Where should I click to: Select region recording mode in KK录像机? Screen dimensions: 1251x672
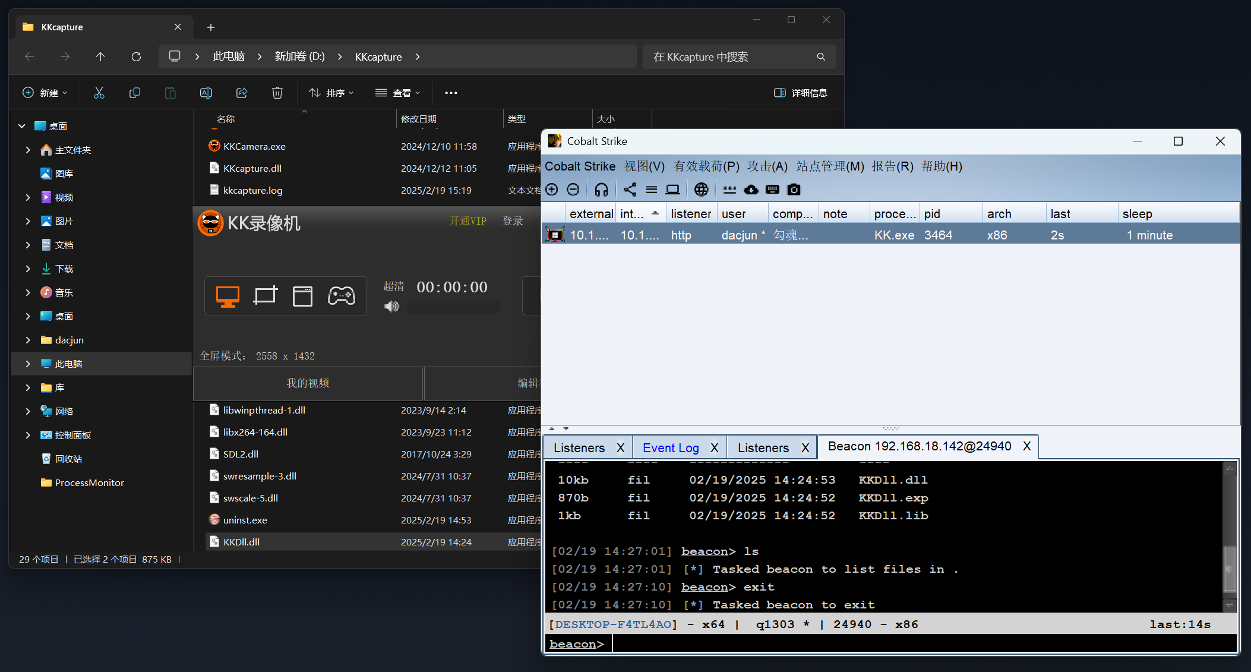pos(265,296)
